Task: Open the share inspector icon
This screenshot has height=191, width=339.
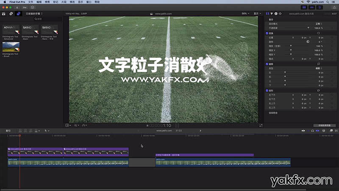Action: [x=280, y=14]
